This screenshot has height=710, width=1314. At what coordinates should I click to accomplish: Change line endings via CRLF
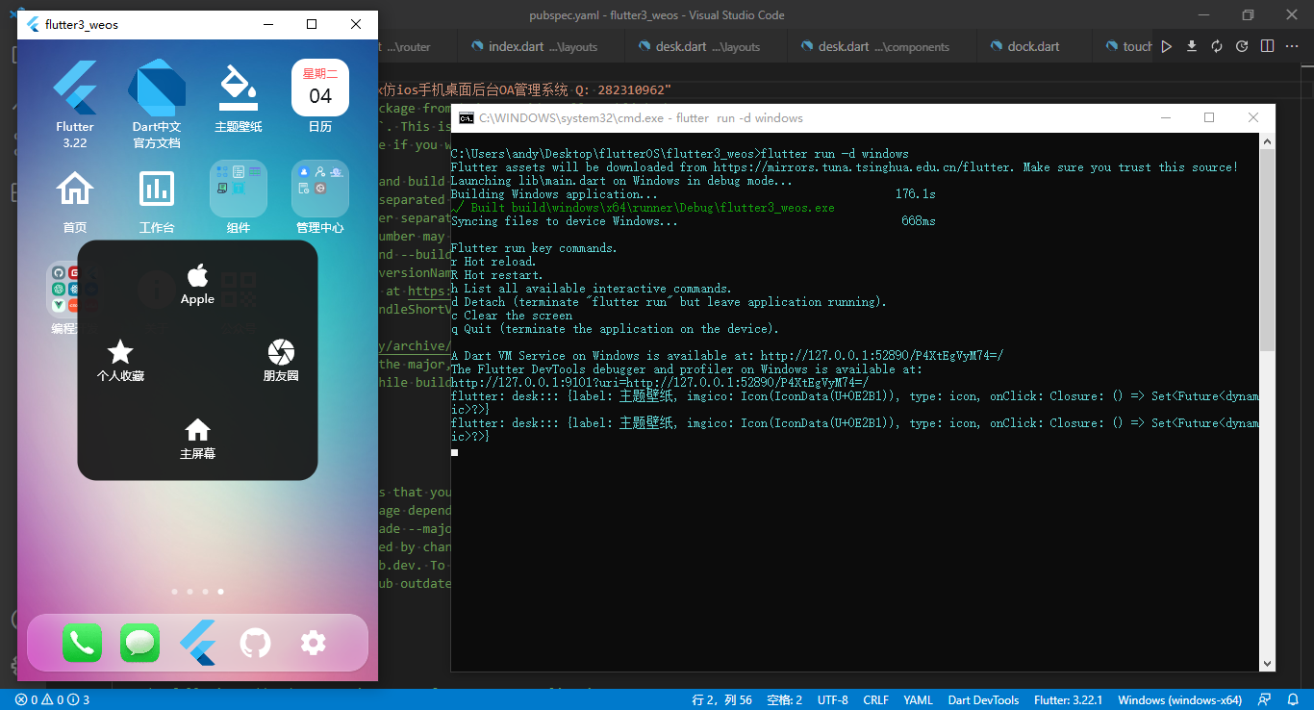(876, 699)
